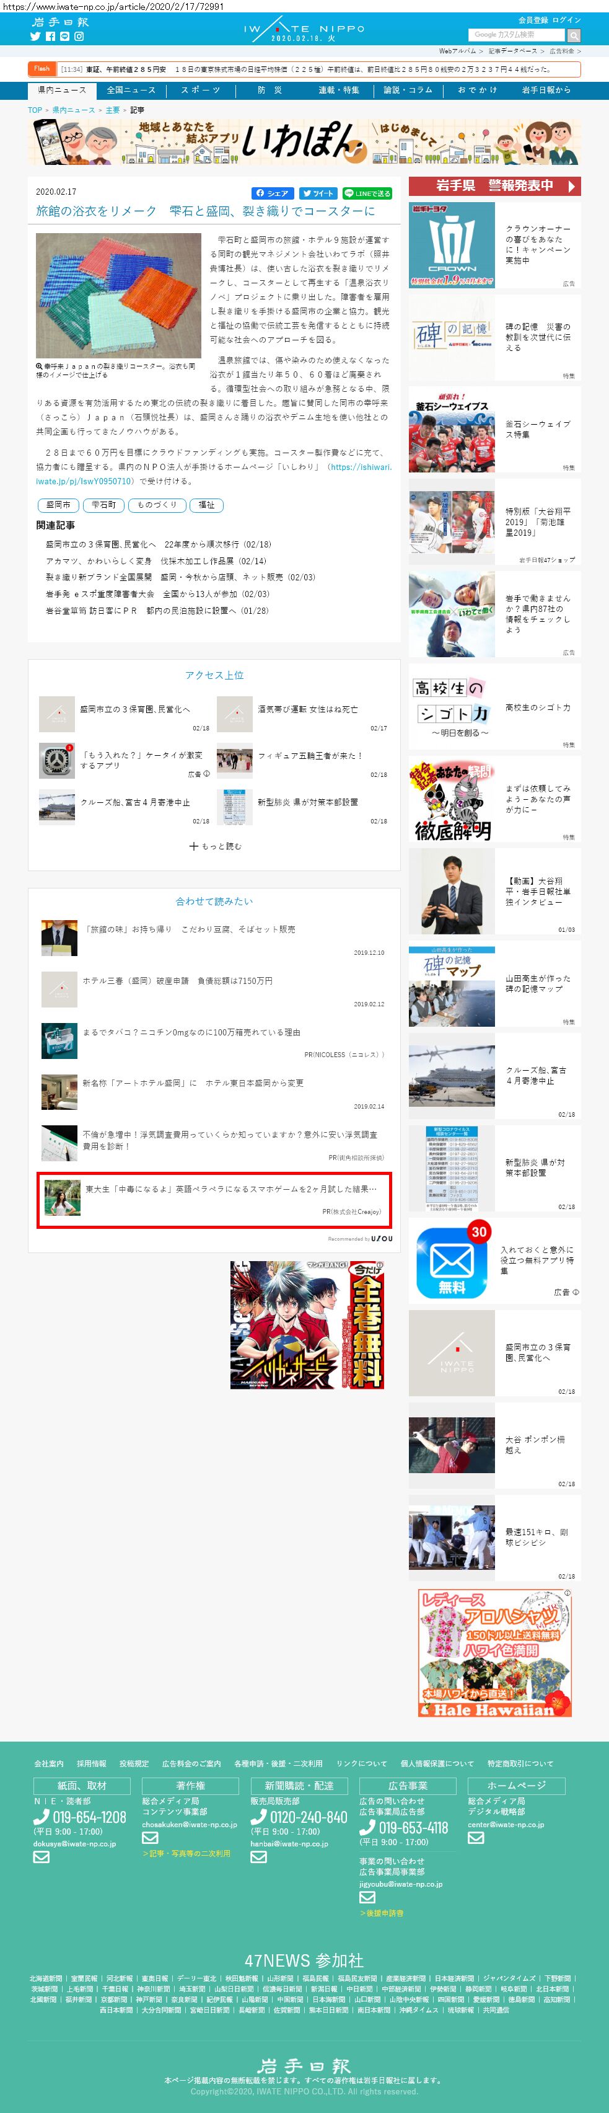Enlarge the coaster article photo
609x2113 pixels.
click(x=119, y=296)
